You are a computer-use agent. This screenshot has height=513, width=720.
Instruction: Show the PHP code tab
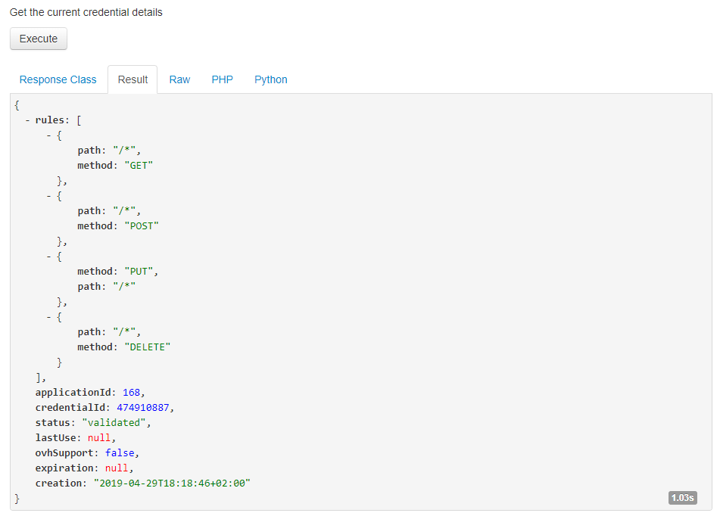pyautogui.click(x=222, y=79)
